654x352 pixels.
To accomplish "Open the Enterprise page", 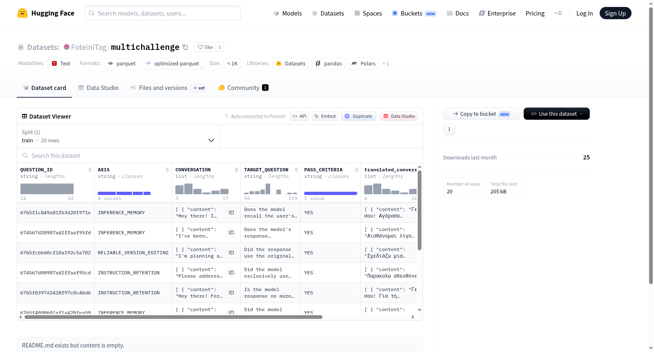I will tap(497, 13).
